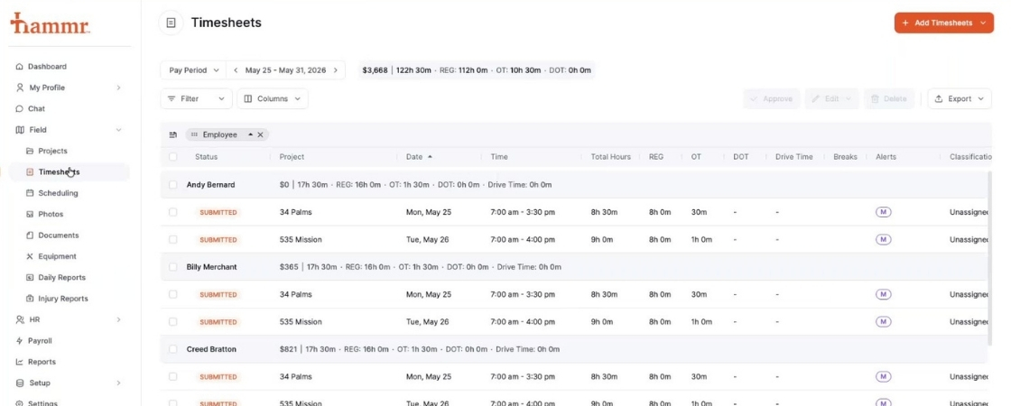Click SUBMITTED status in Billy Merchant's 535 Mission row
The width and height of the screenshot is (1011, 406).
pyautogui.click(x=218, y=321)
